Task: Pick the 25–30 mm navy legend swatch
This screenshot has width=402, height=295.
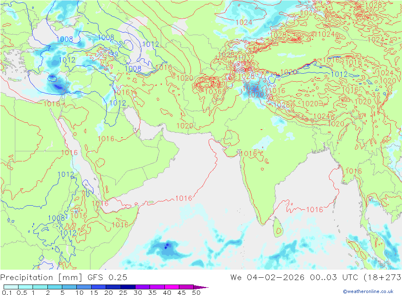Action: [x=128, y=287]
